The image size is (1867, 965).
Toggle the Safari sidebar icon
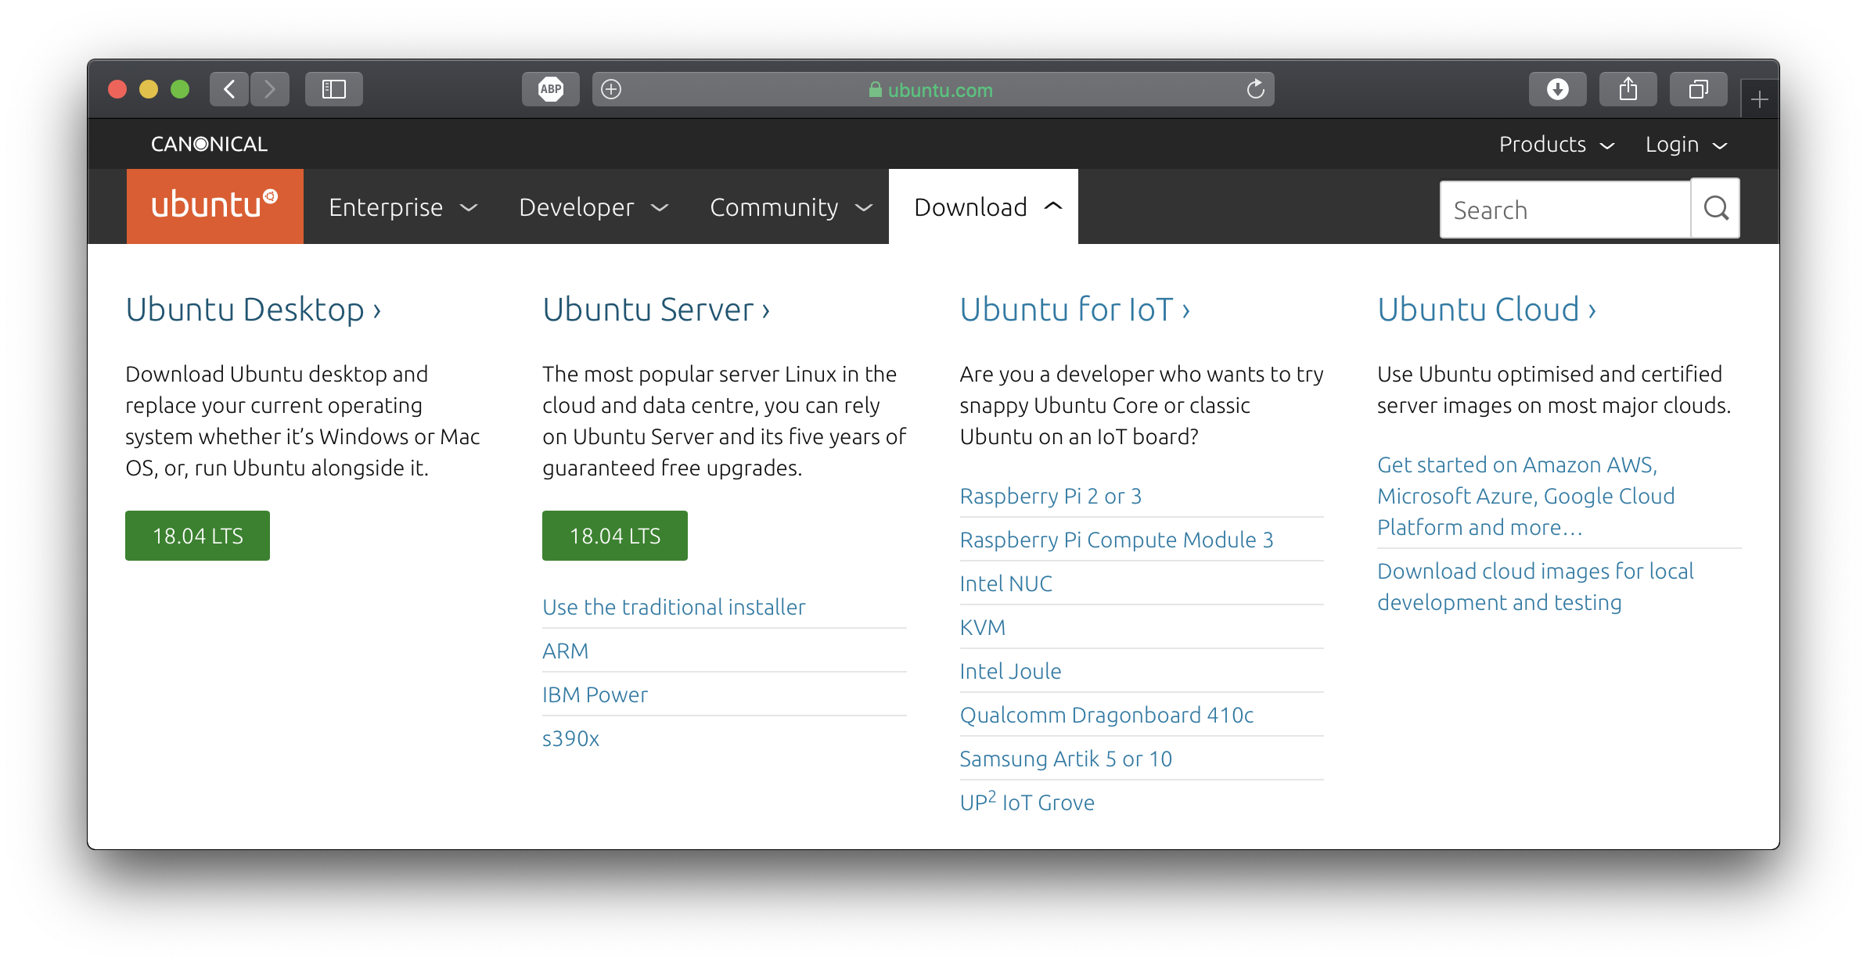(x=334, y=89)
